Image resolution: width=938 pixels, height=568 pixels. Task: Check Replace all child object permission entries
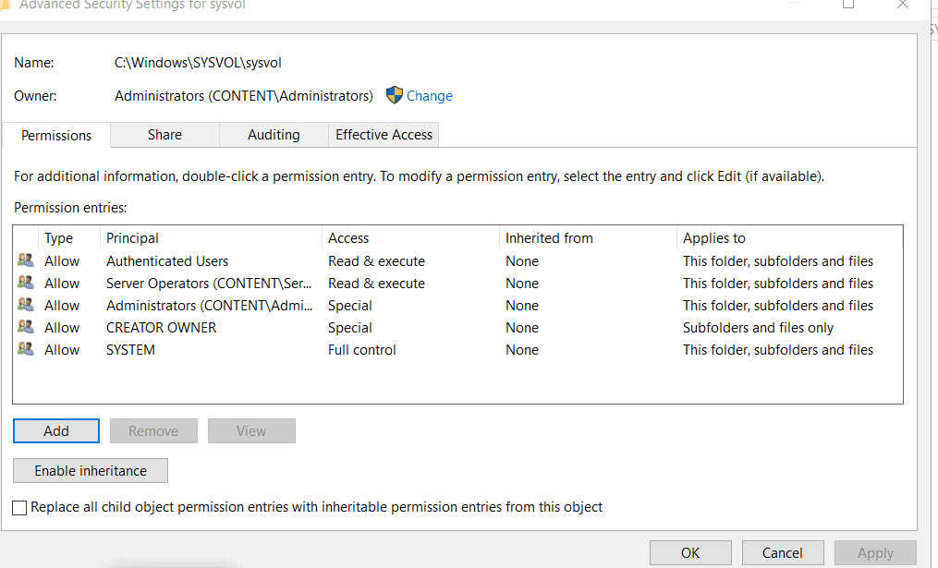20,507
